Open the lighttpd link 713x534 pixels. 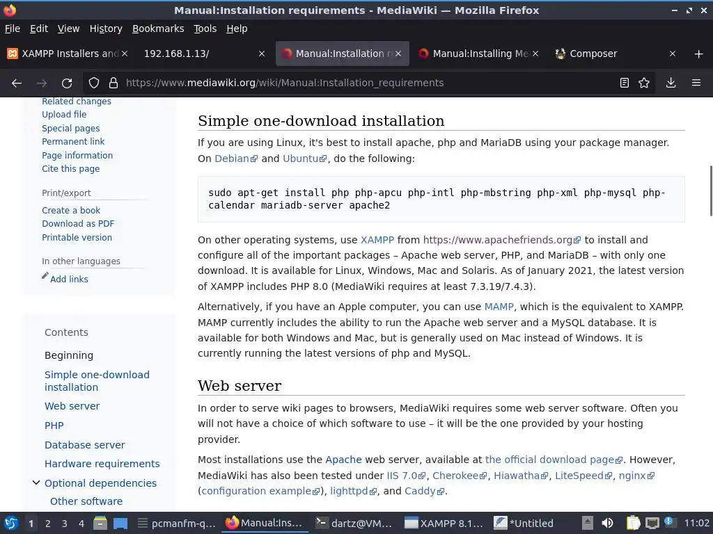coord(353,491)
